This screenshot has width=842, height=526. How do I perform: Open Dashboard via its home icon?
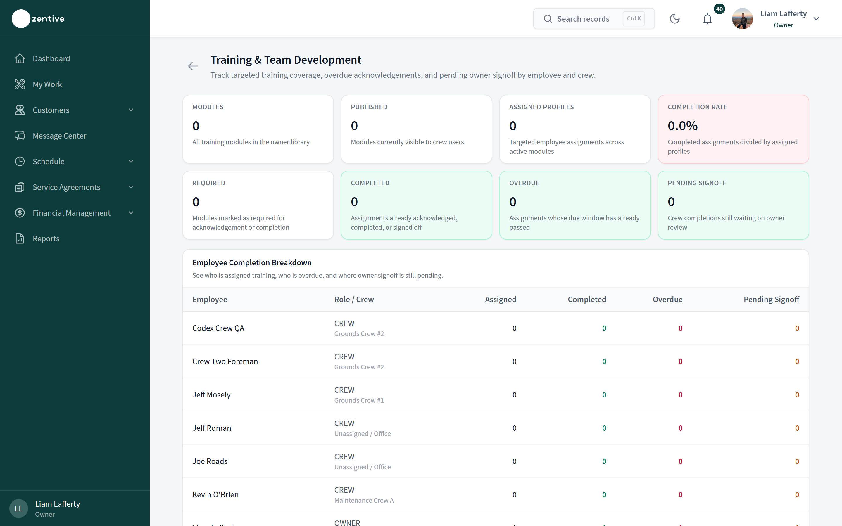(20, 58)
